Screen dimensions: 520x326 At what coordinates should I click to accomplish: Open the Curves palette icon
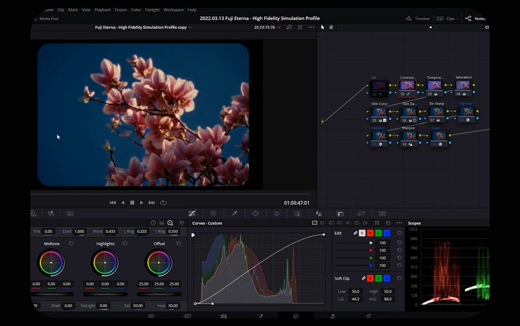(x=192, y=213)
